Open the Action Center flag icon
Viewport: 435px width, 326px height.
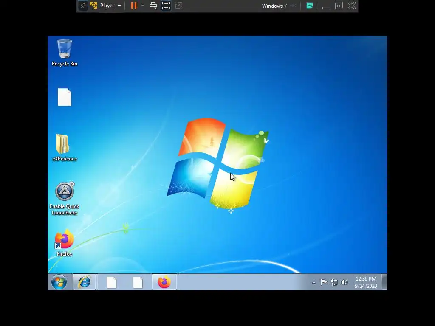click(x=324, y=282)
